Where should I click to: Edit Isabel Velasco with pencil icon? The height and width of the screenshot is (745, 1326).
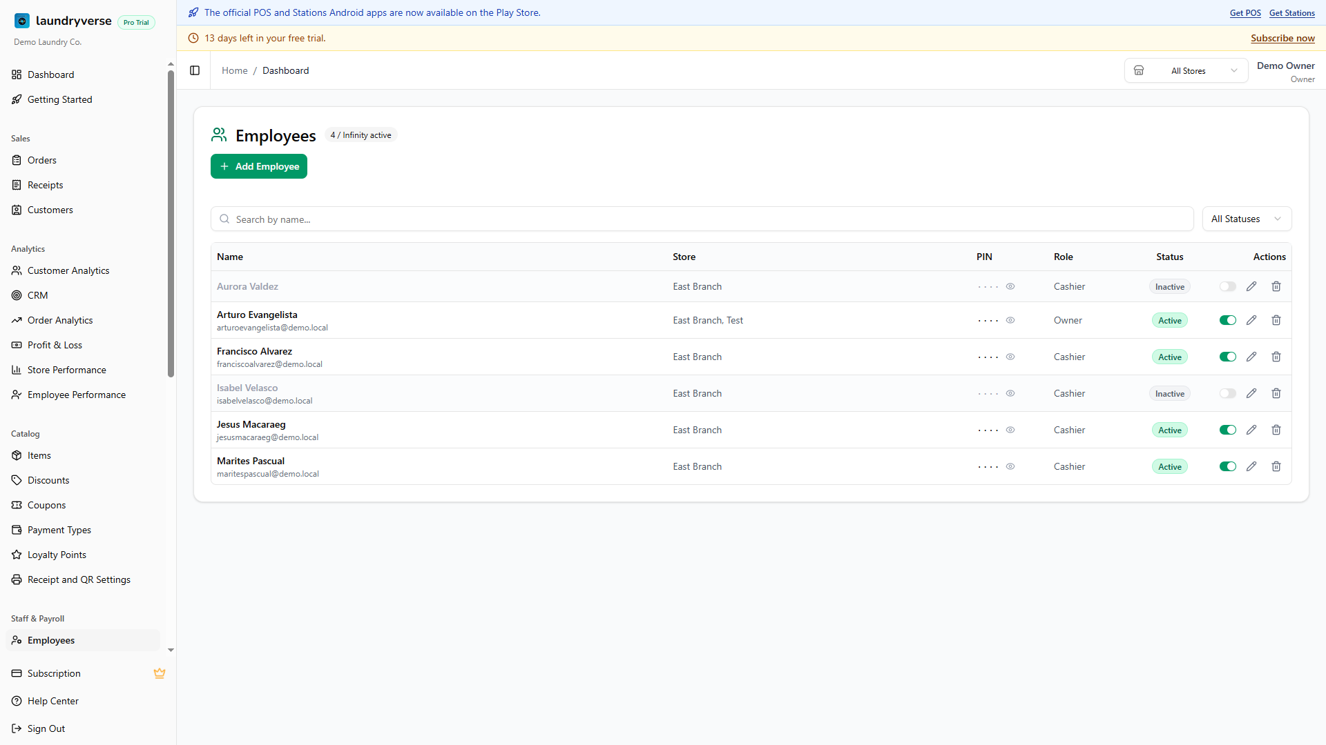pyautogui.click(x=1251, y=393)
